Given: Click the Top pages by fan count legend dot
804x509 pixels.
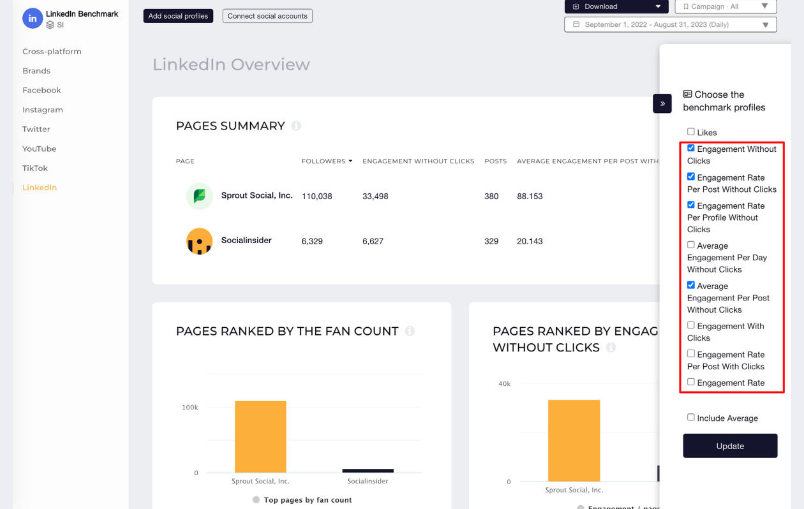Looking at the screenshot, I should pyautogui.click(x=256, y=500).
